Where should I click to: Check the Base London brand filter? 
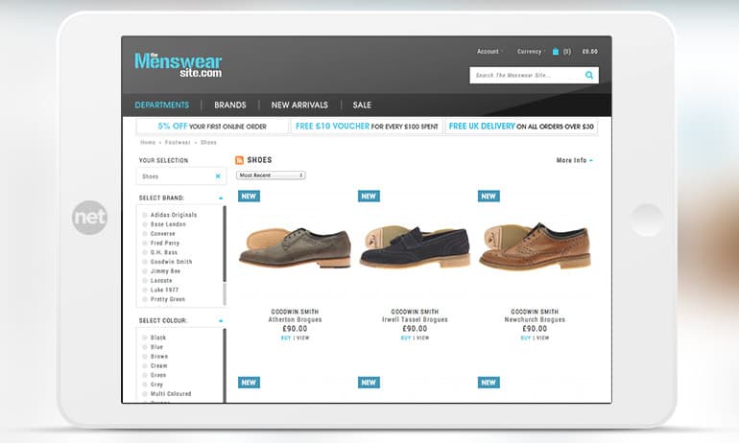[x=145, y=224]
